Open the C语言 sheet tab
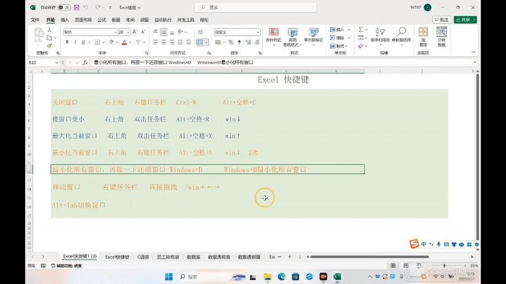506x284 pixels. pyautogui.click(x=143, y=257)
